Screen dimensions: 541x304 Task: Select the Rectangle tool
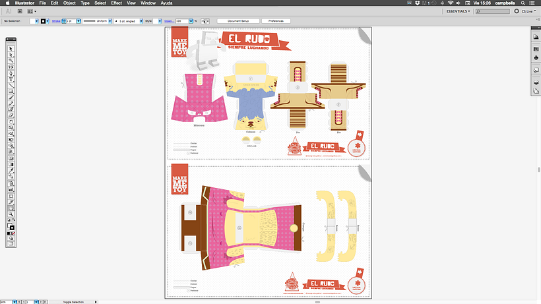tap(11, 92)
